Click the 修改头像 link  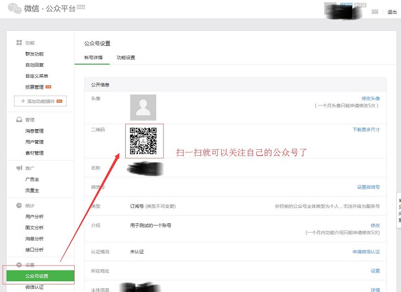[371, 98]
